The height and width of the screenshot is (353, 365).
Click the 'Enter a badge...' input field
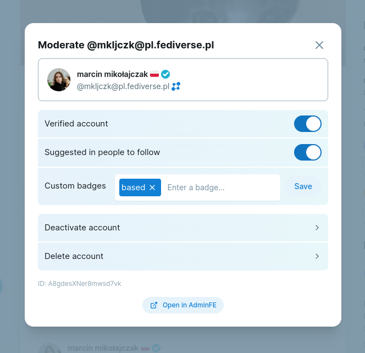point(220,187)
